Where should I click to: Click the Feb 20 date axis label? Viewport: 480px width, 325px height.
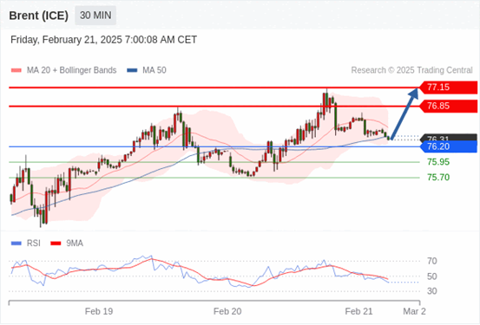coord(227,311)
